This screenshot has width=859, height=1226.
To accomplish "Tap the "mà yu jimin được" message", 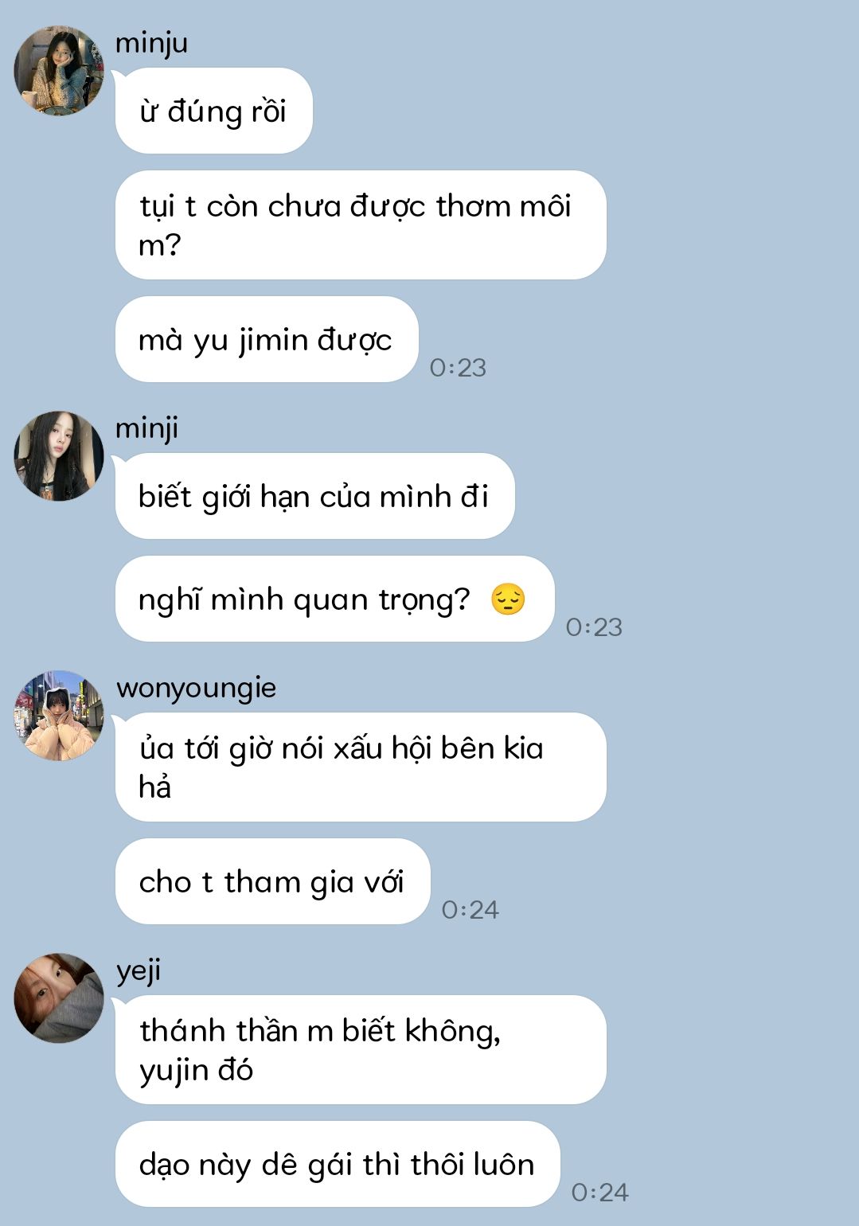I will pos(267,339).
